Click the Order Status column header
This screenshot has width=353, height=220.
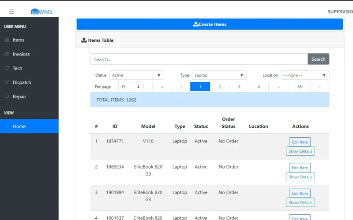[x=228, y=123]
